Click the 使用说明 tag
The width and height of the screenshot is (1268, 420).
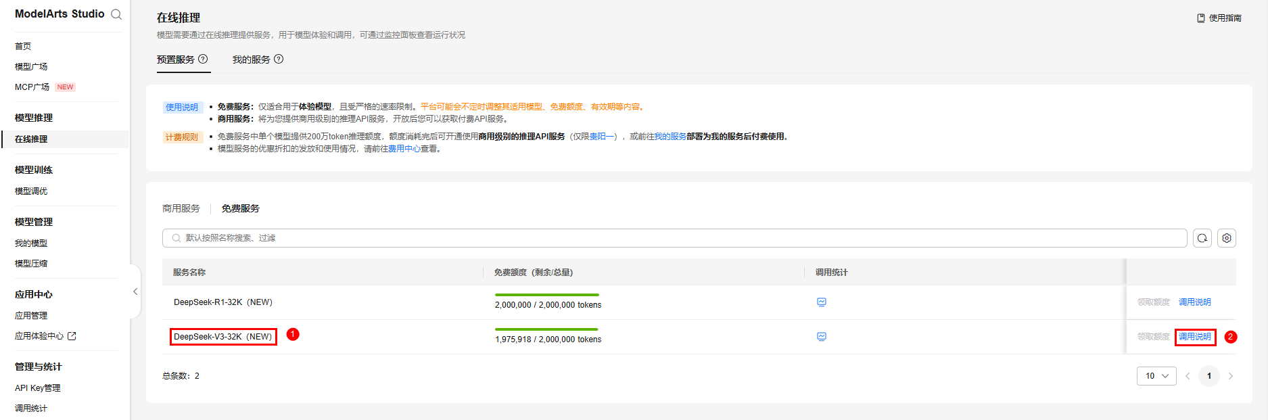pos(182,108)
